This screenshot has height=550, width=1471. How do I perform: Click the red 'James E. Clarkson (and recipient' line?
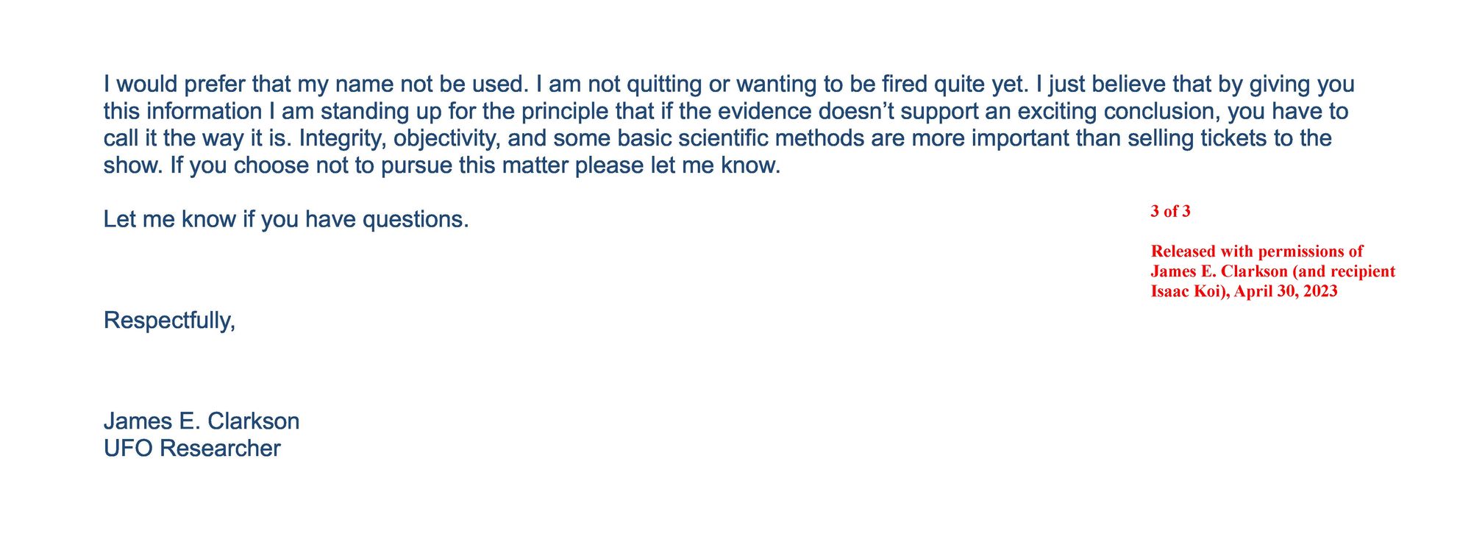tap(1272, 271)
